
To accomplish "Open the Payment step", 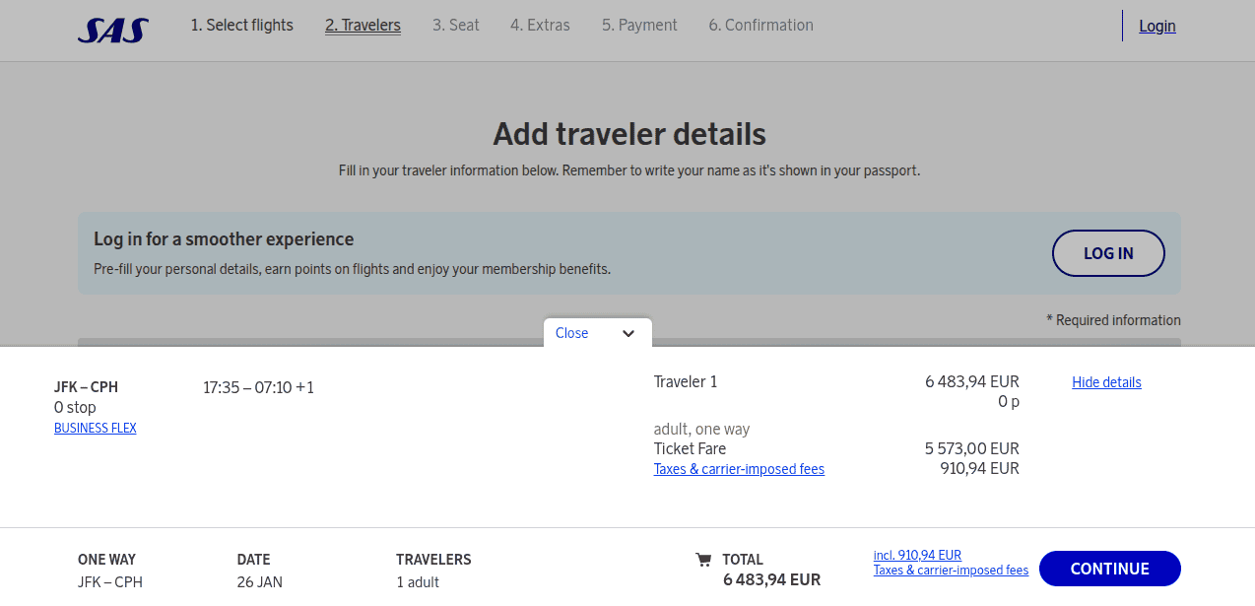I will click(639, 25).
